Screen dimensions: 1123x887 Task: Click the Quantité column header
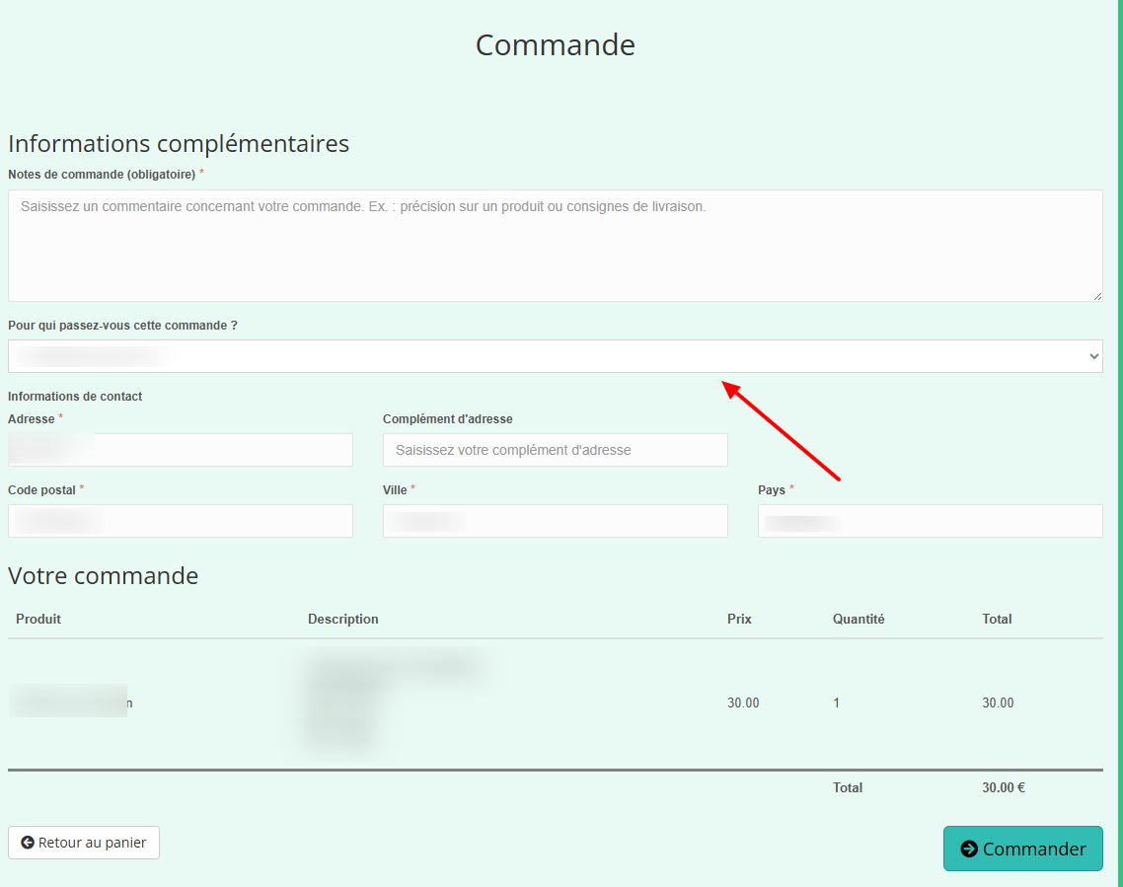coord(859,619)
